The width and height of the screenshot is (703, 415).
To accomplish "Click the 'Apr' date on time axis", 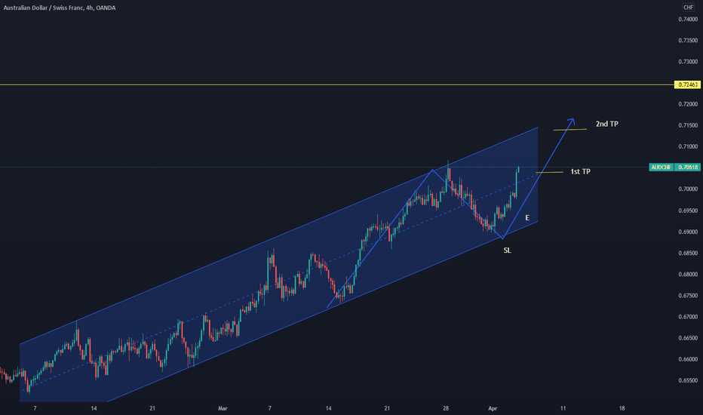I will 493,408.
